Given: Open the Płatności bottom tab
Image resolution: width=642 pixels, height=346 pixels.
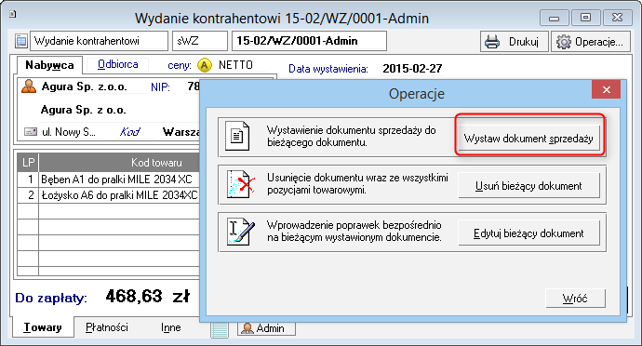Looking at the screenshot, I should click(107, 327).
